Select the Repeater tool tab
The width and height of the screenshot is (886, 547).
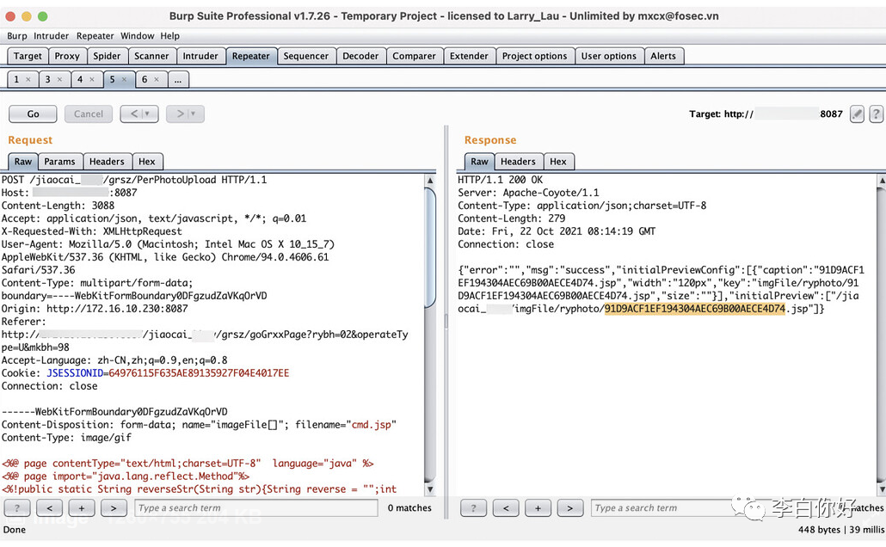tap(251, 56)
